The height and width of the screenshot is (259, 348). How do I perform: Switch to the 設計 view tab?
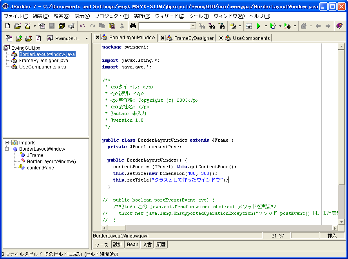click(118, 245)
